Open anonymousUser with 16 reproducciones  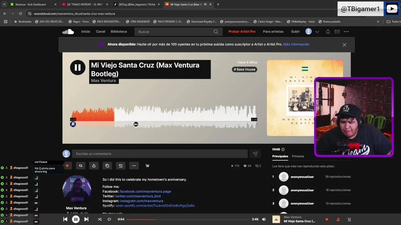click(x=302, y=190)
